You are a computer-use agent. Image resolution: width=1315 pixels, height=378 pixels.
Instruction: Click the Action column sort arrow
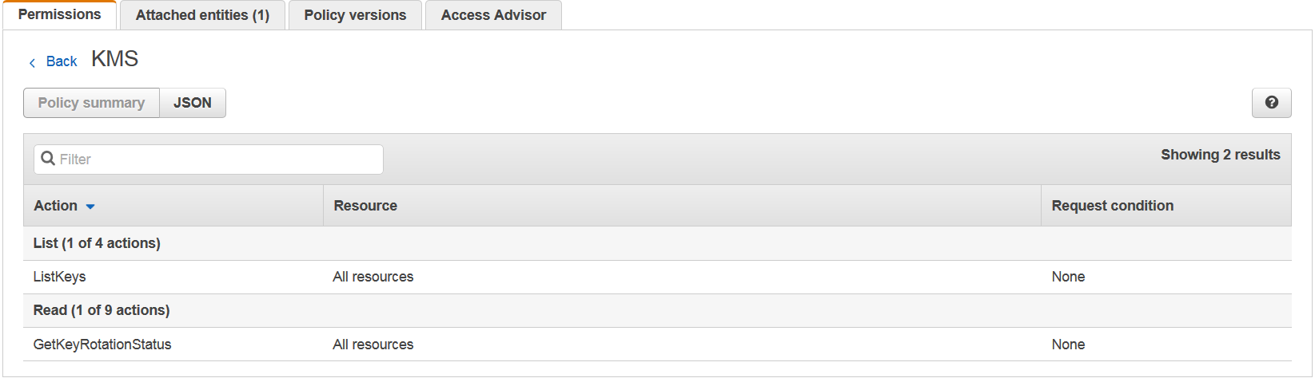click(x=90, y=207)
